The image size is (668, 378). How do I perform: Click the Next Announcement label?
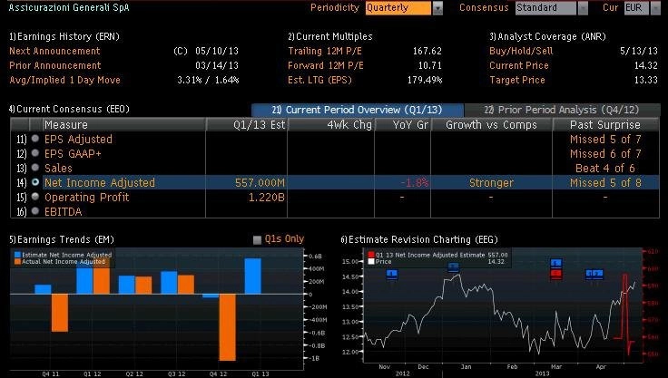[x=54, y=51]
